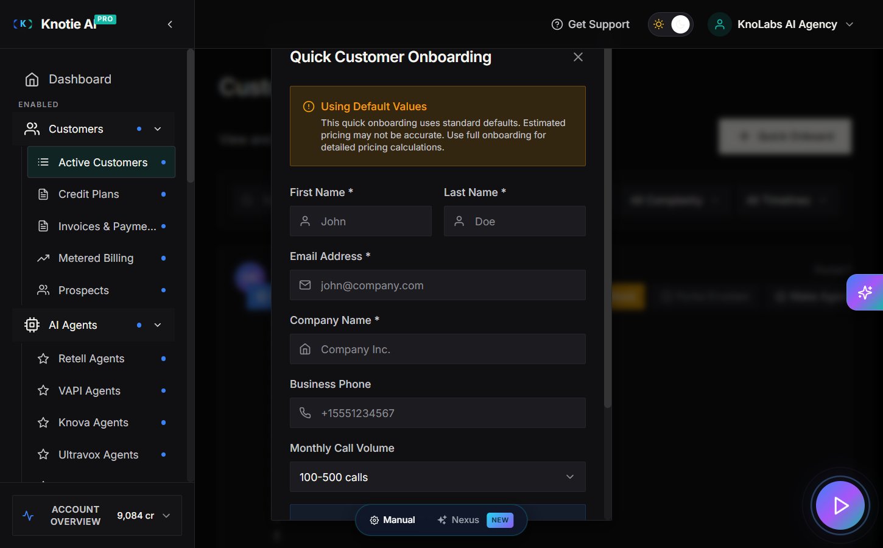The height and width of the screenshot is (548, 883).
Task: Open the Monthly Call Volume dropdown
Action: point(438,477)
